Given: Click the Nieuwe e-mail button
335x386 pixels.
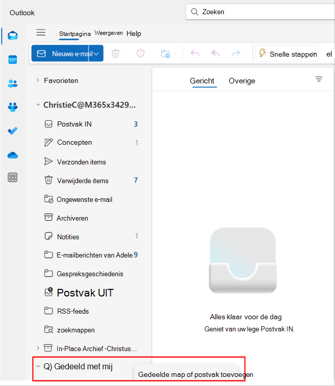Looking at the screenshot, I should [x=60, y=54].
